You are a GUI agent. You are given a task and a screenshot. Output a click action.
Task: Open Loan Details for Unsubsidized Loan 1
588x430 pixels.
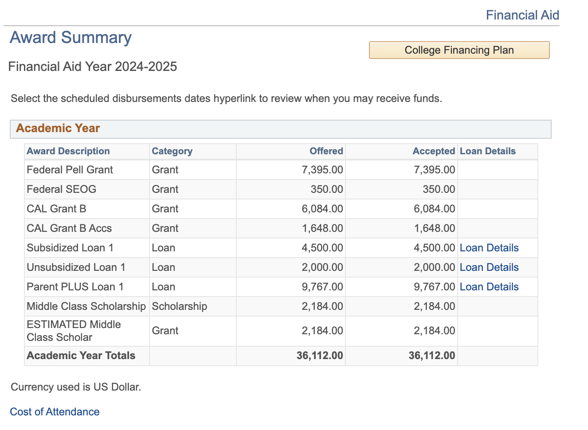pyautogui.click(x=489, y=267)
